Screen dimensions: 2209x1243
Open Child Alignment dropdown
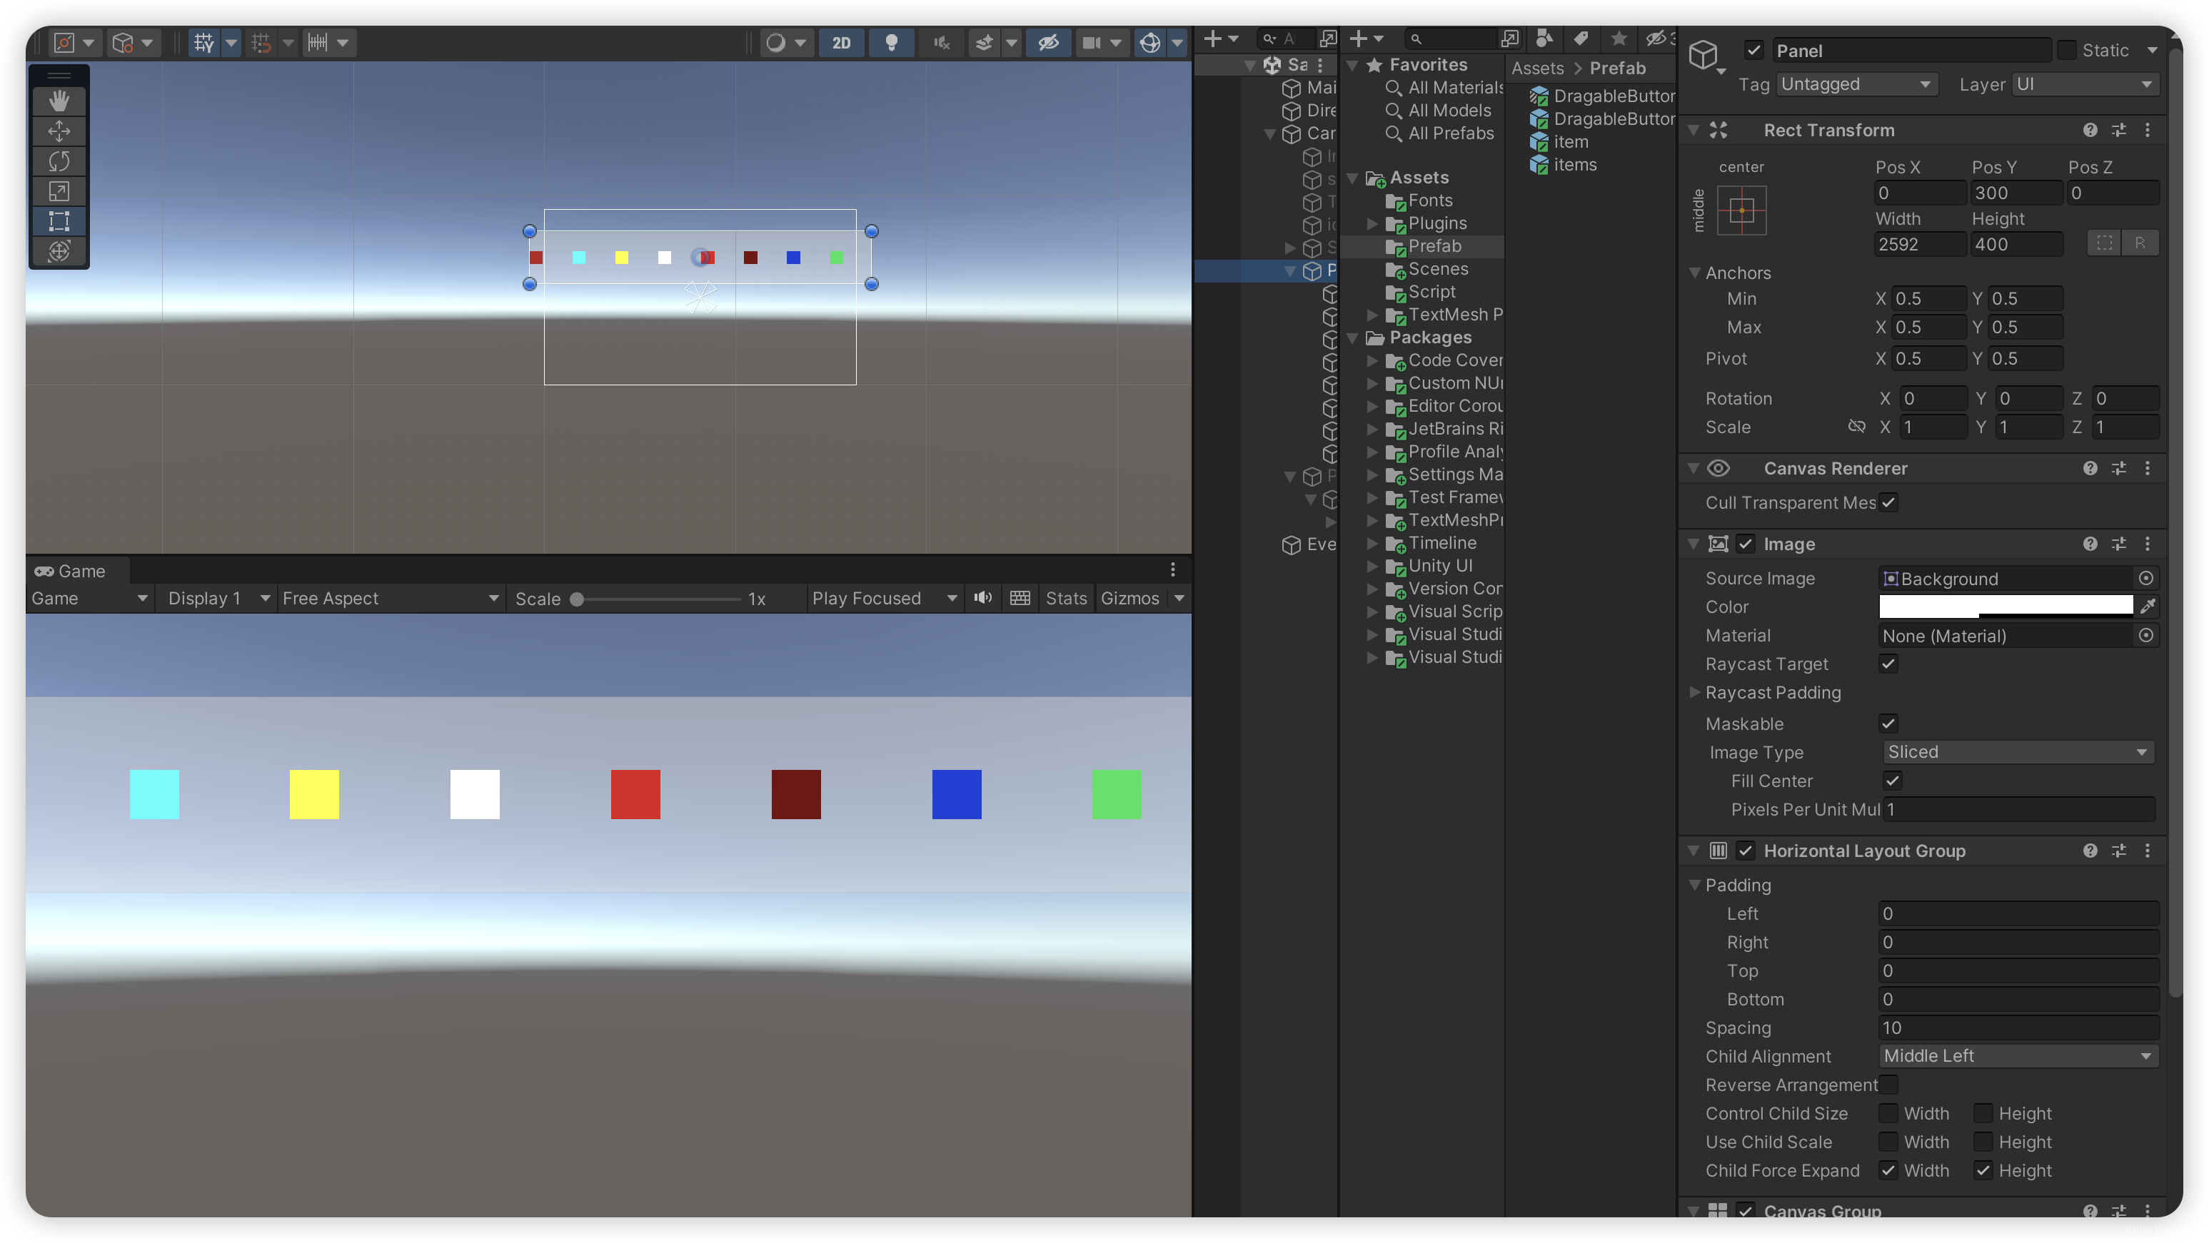point(2018,1056)
